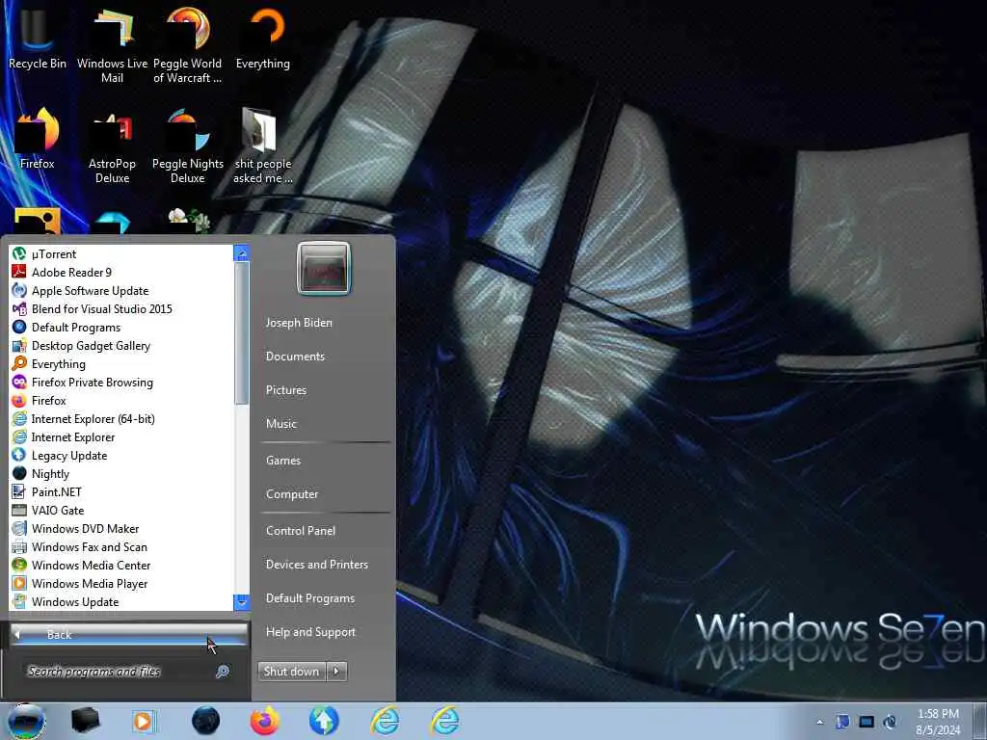The image size is (987, 740).
Task: Click the Start orb button
Action: [25, 721]
